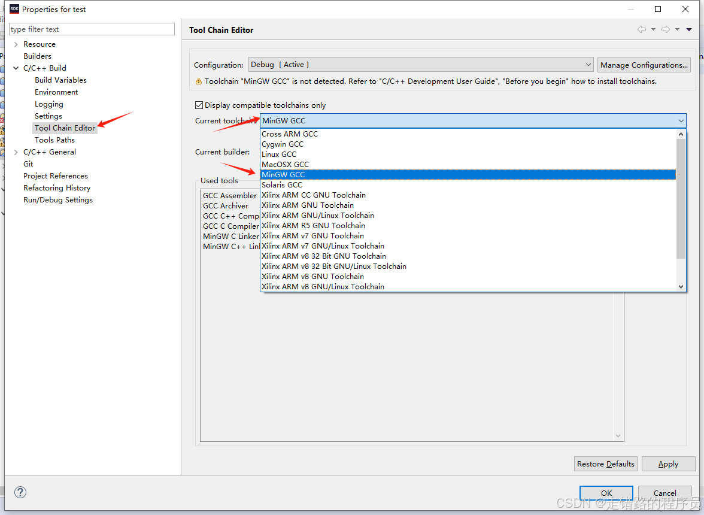
Task: Open Project References page
Action: coord(56,176)
